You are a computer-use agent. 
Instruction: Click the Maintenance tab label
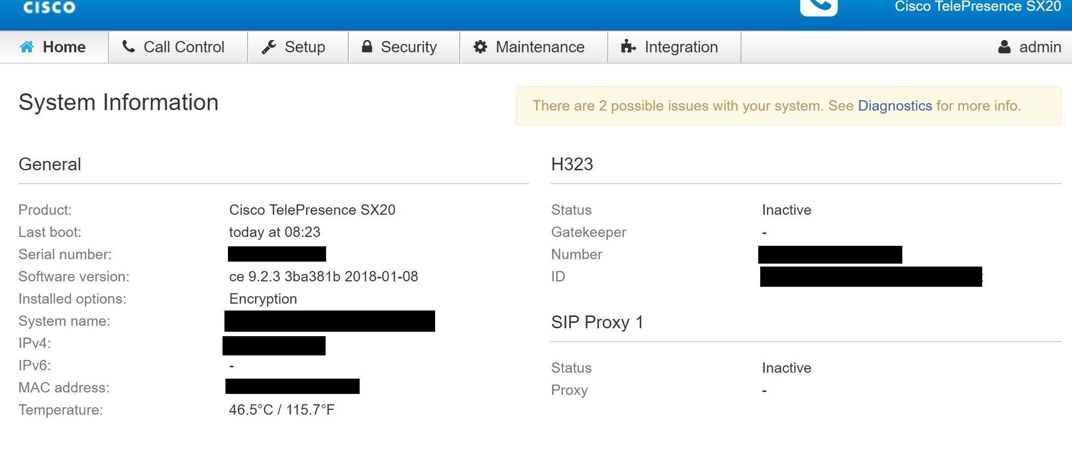coord(541,47)
